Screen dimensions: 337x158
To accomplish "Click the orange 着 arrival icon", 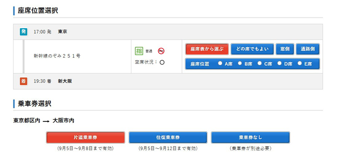I will (x=24, y=81).
